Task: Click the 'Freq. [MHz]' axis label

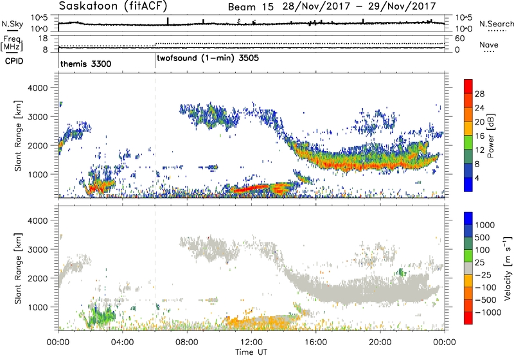Action: [x=12, y=43]
